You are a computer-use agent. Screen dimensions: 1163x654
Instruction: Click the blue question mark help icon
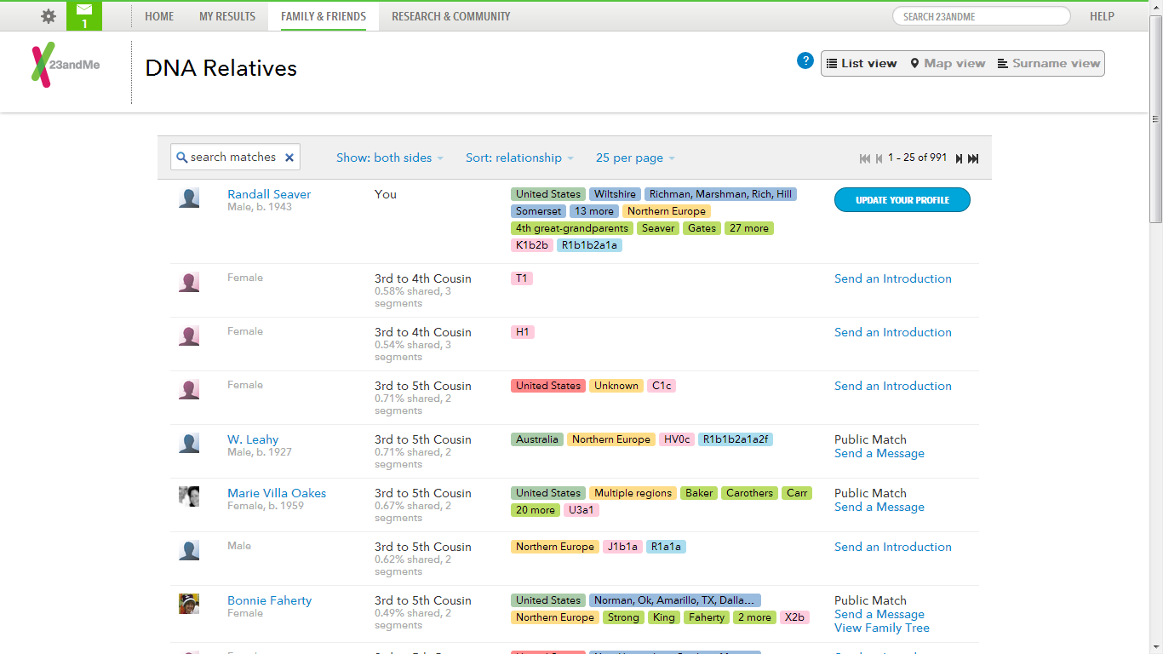tap(805, 60)
